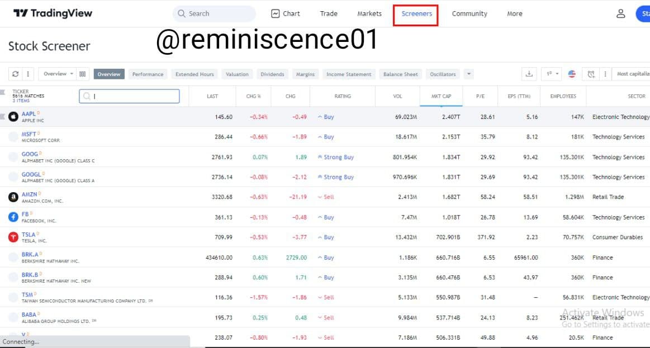The height and width of the screenshot is (348, 650).
Task: Open the 1D time interval dropdown
Action: click(x=551, y=74)
